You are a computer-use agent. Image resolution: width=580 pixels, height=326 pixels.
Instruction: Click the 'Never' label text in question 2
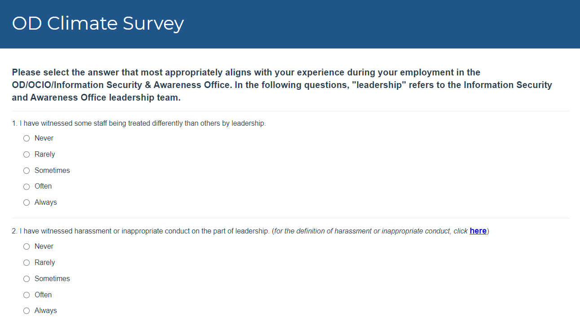tap(44, 247)
